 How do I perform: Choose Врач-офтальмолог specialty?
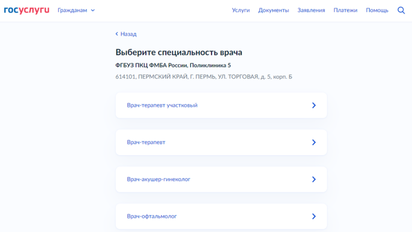(x=222, y=216)
